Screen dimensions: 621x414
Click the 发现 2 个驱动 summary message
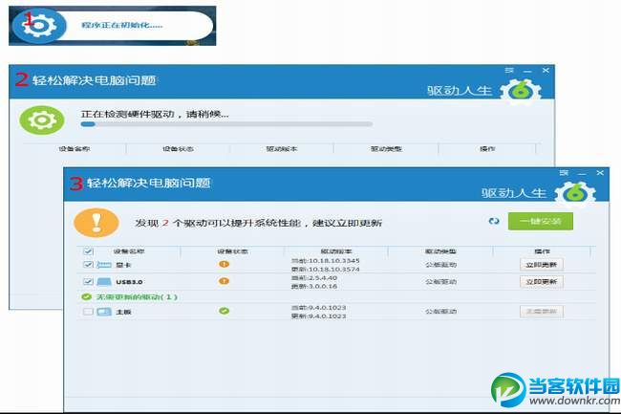point(258,223)
